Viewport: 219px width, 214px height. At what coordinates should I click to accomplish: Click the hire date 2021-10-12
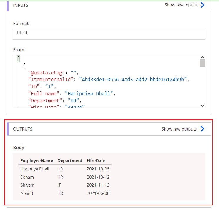tap(98, 177)
